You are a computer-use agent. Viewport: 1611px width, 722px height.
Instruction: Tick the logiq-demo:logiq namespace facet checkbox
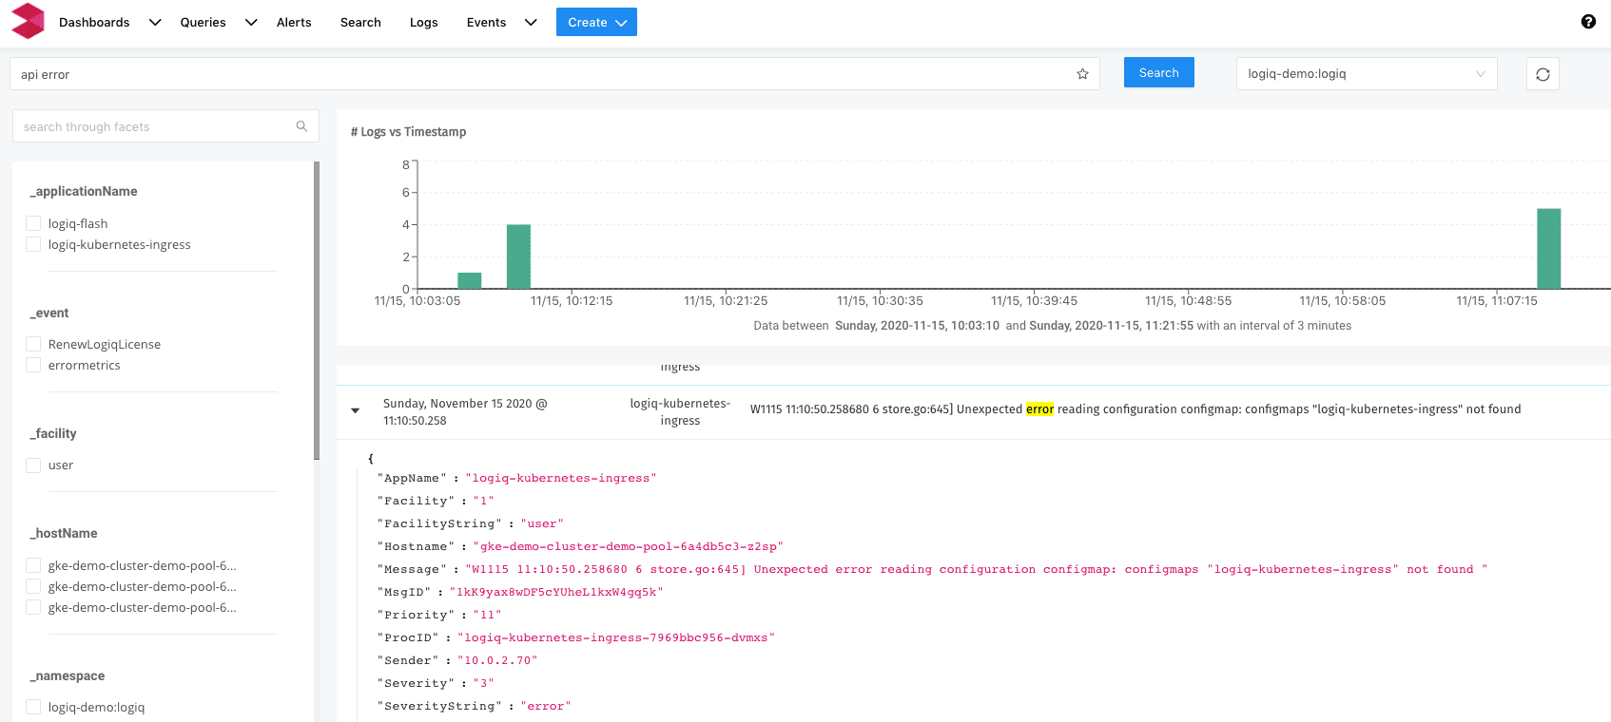(x=33, y=707)
